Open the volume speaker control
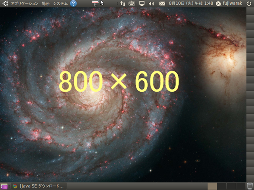 [151, 4]
